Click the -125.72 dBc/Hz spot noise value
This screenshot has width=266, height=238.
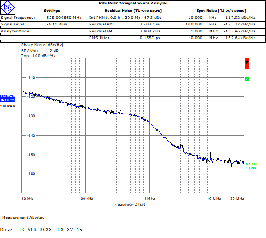coord(239,24)
